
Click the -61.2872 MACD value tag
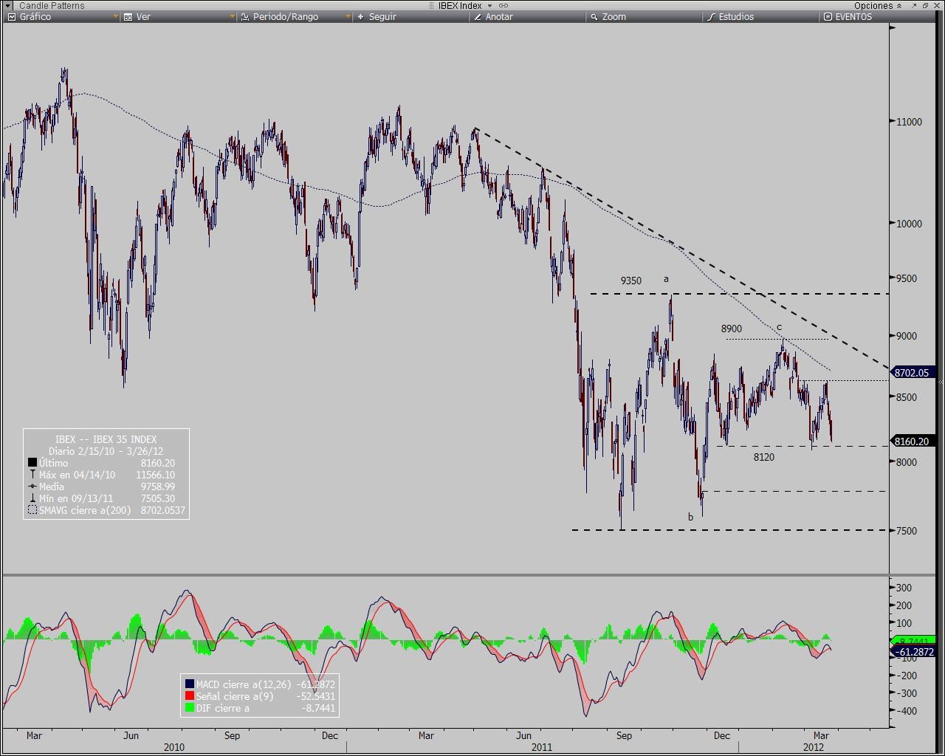[913, 652]
